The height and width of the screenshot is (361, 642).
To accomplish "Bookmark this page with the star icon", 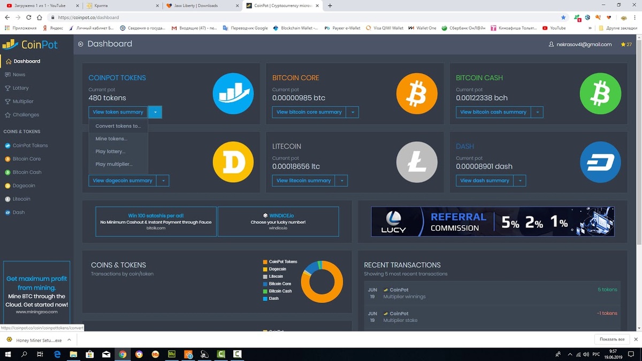I will (x=563, y=17).
